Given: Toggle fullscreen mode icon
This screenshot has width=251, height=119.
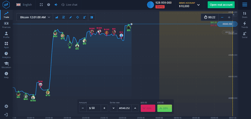Looking at the screenshot, I should pos(41,5).
